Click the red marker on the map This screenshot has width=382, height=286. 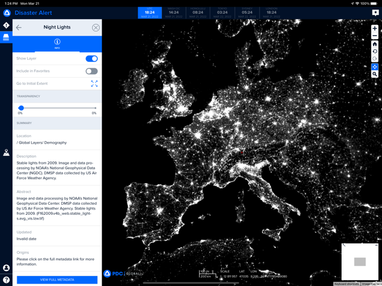tap(242, 152)
